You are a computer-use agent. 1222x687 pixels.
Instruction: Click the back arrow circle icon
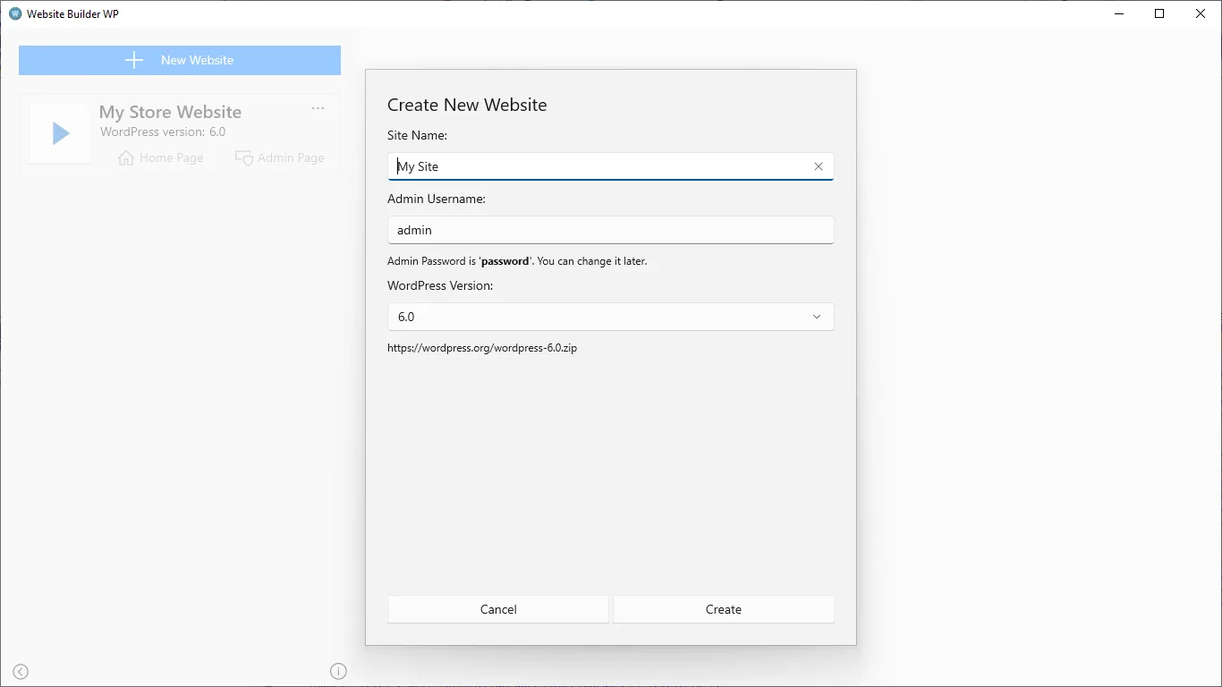pyautogui.click(x=21, y=672)
